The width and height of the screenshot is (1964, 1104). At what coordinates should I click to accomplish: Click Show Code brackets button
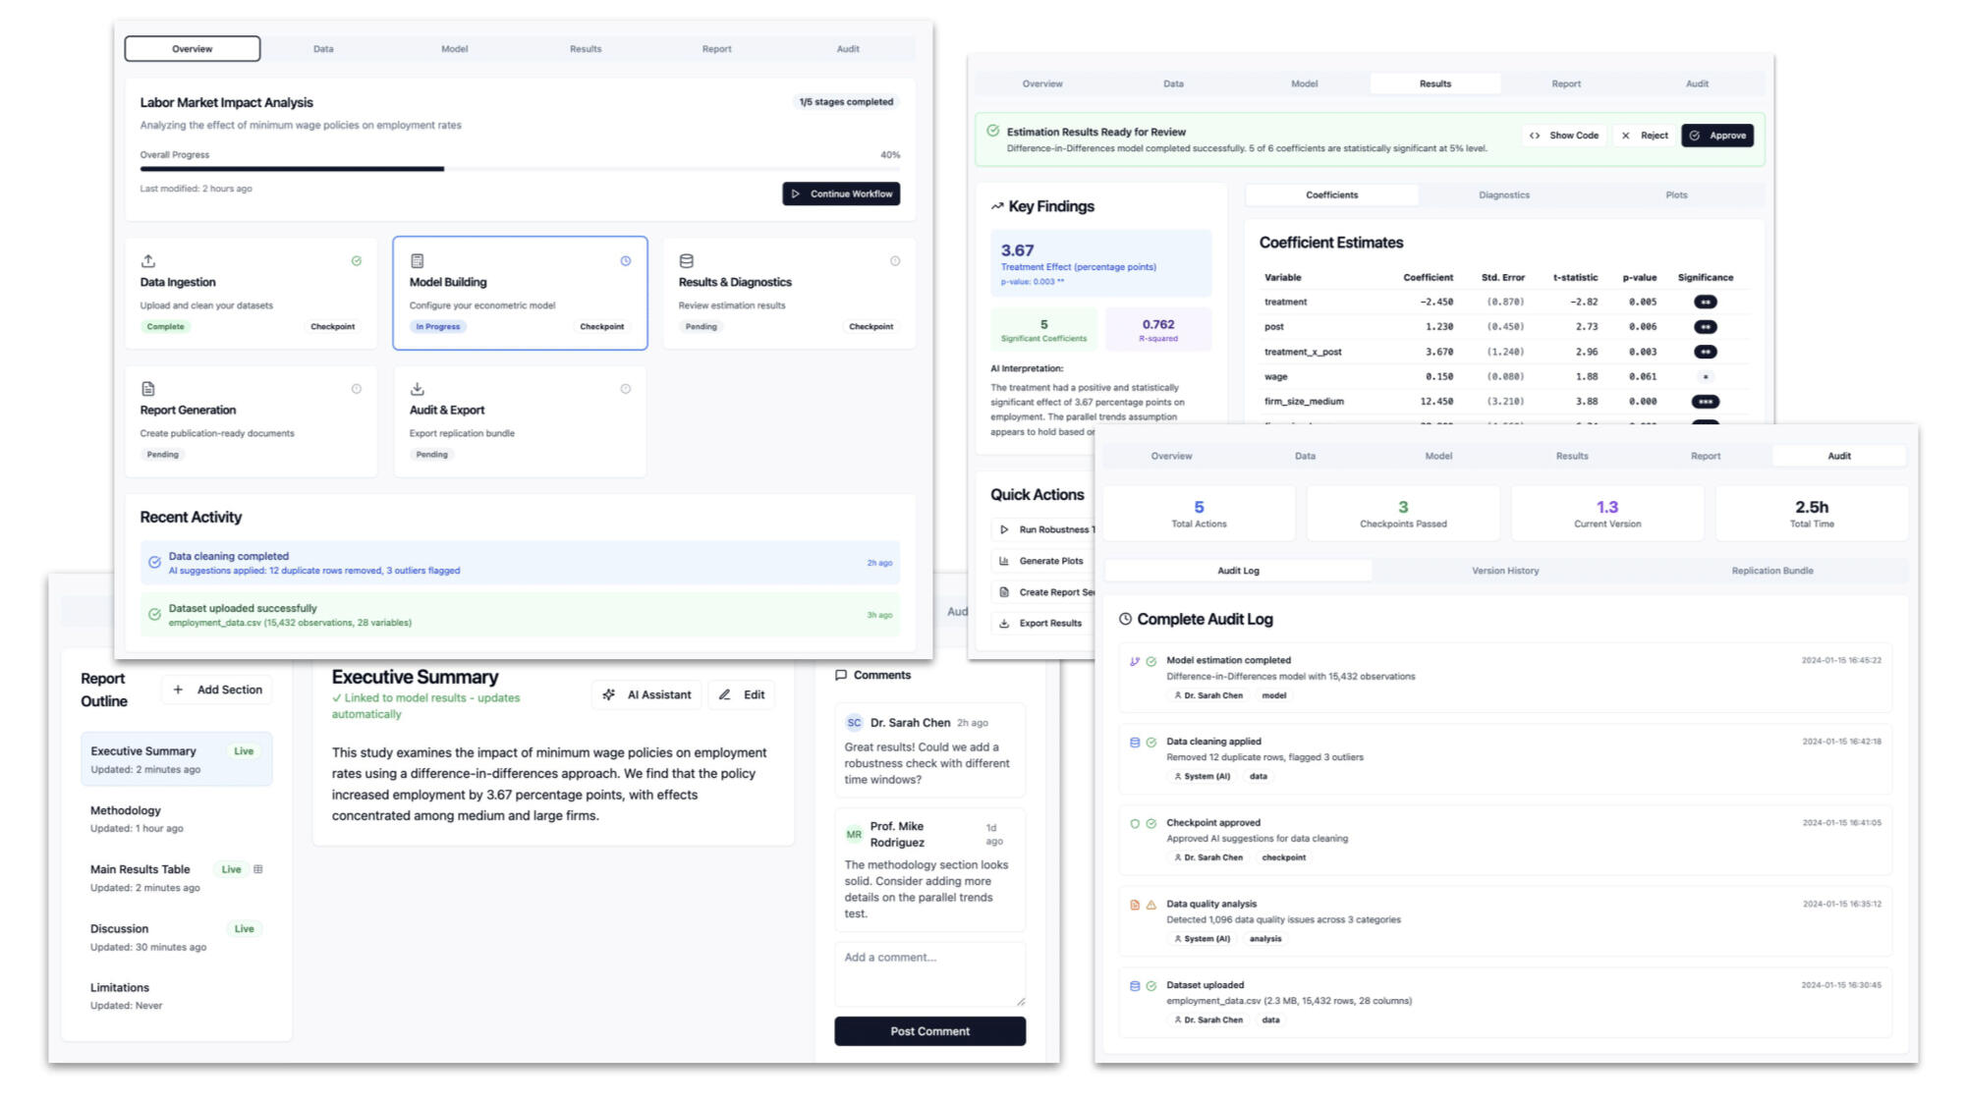tap(1564, 136)
